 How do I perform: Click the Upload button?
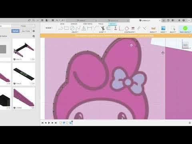click(x=16, y=31)
